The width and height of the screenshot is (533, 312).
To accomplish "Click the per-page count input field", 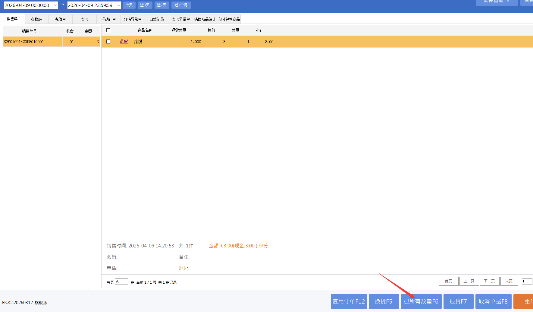I will click(x=121, y=282).
